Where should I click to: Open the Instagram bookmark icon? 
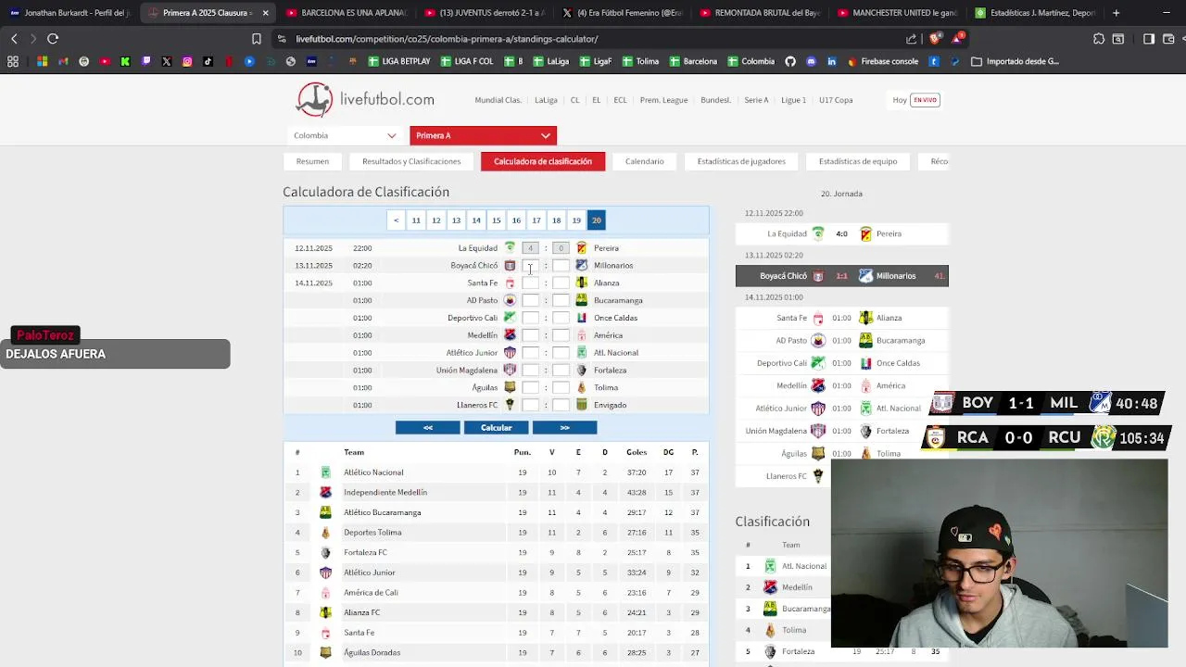pos(187,61)
